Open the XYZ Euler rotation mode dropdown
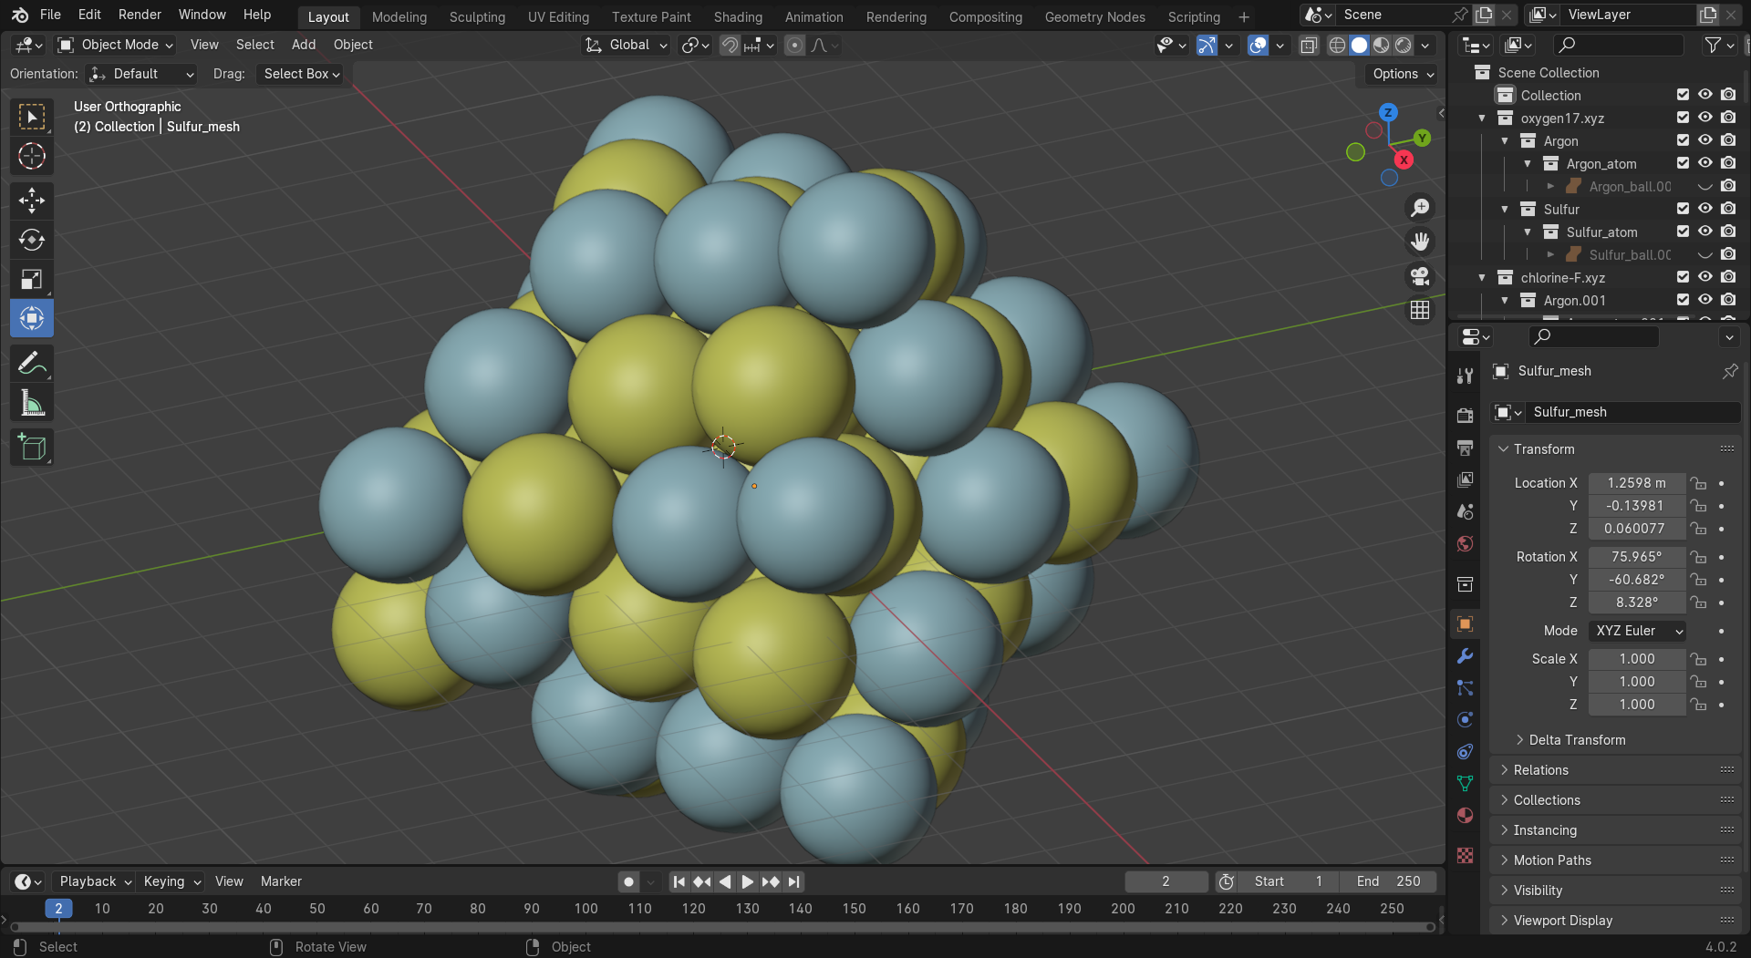 (1638, 631)
